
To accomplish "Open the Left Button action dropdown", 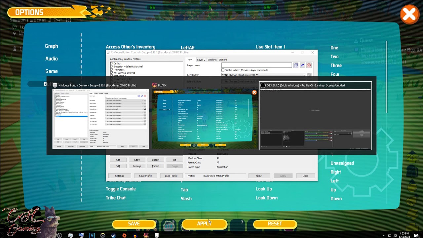I will (263, 75).
